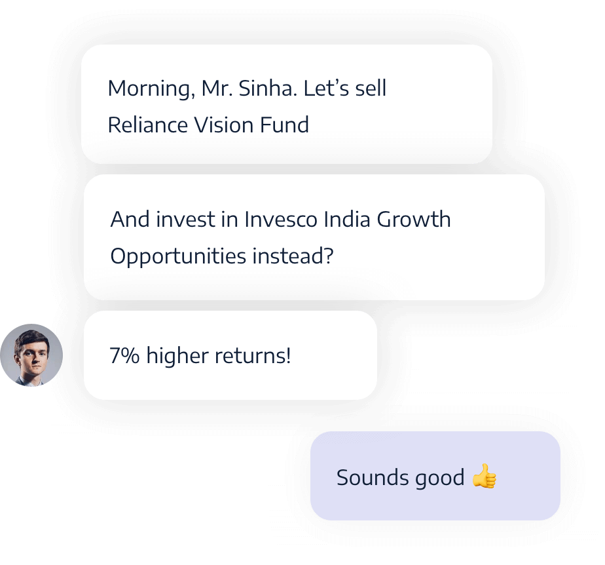Click the advisor's profile avatar photo
Image resolution: width=605 pixels, height=565 pixels.
pyautogui.click(x=31, y=355)
